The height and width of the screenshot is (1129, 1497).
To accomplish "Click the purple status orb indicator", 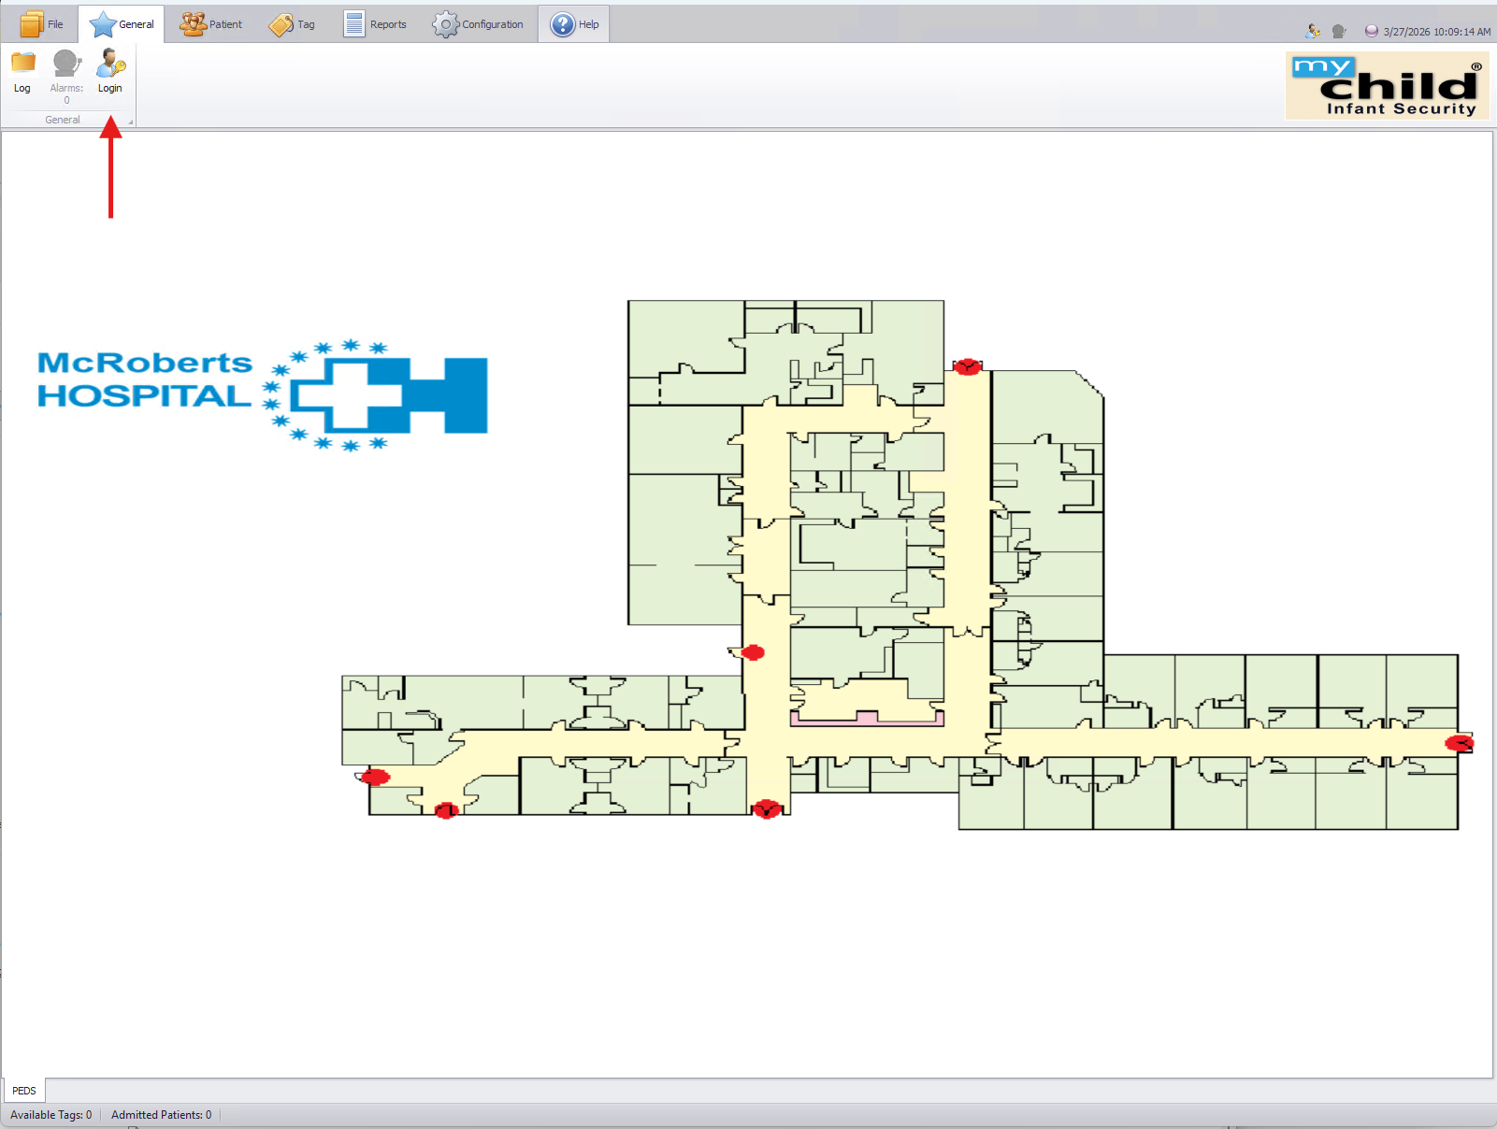I will pos(1371,32).
